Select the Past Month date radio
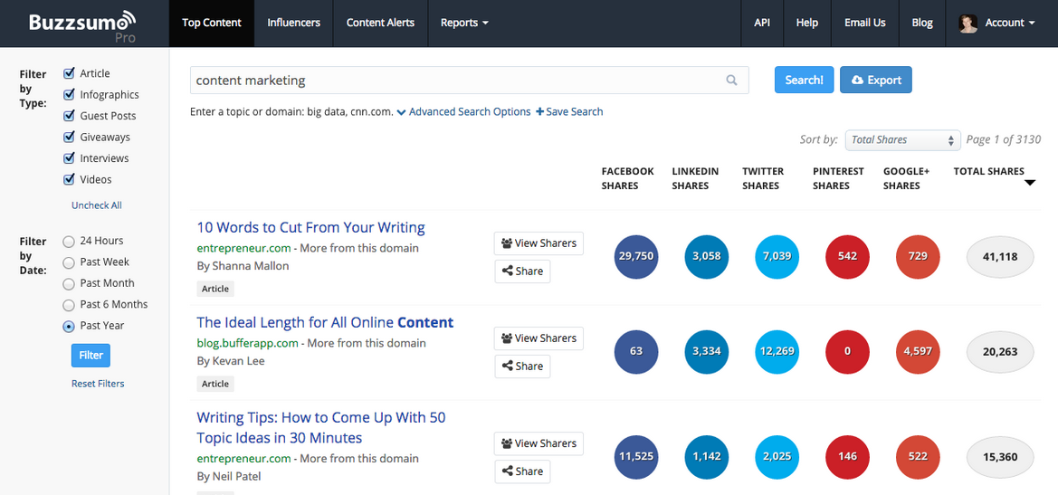The height and width of the screenshot is (495, 1058). [69, 283]
